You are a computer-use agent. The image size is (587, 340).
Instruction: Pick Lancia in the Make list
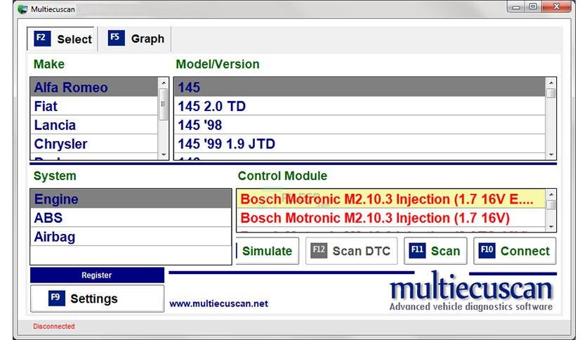[x=94, y=125]
